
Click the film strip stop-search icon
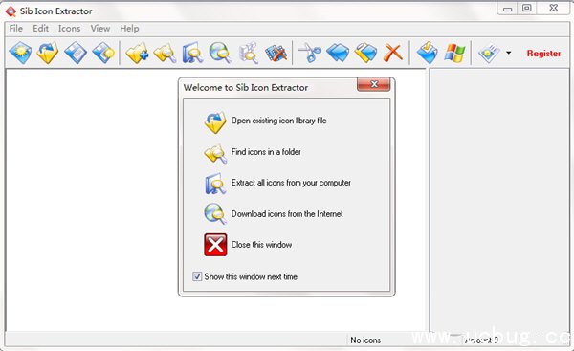pos(276,53)
